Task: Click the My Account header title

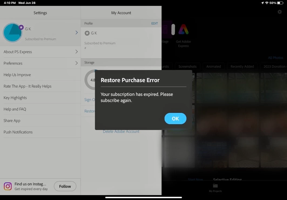Action: (121, 13)
